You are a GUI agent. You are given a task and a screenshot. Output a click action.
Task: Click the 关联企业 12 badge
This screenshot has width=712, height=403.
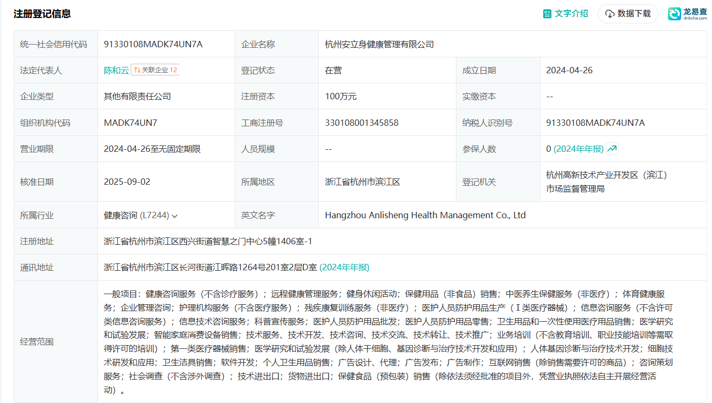(x=155, y=70)
